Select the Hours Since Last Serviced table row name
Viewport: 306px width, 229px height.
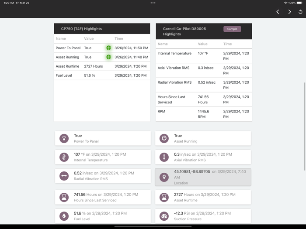[171, 99]
